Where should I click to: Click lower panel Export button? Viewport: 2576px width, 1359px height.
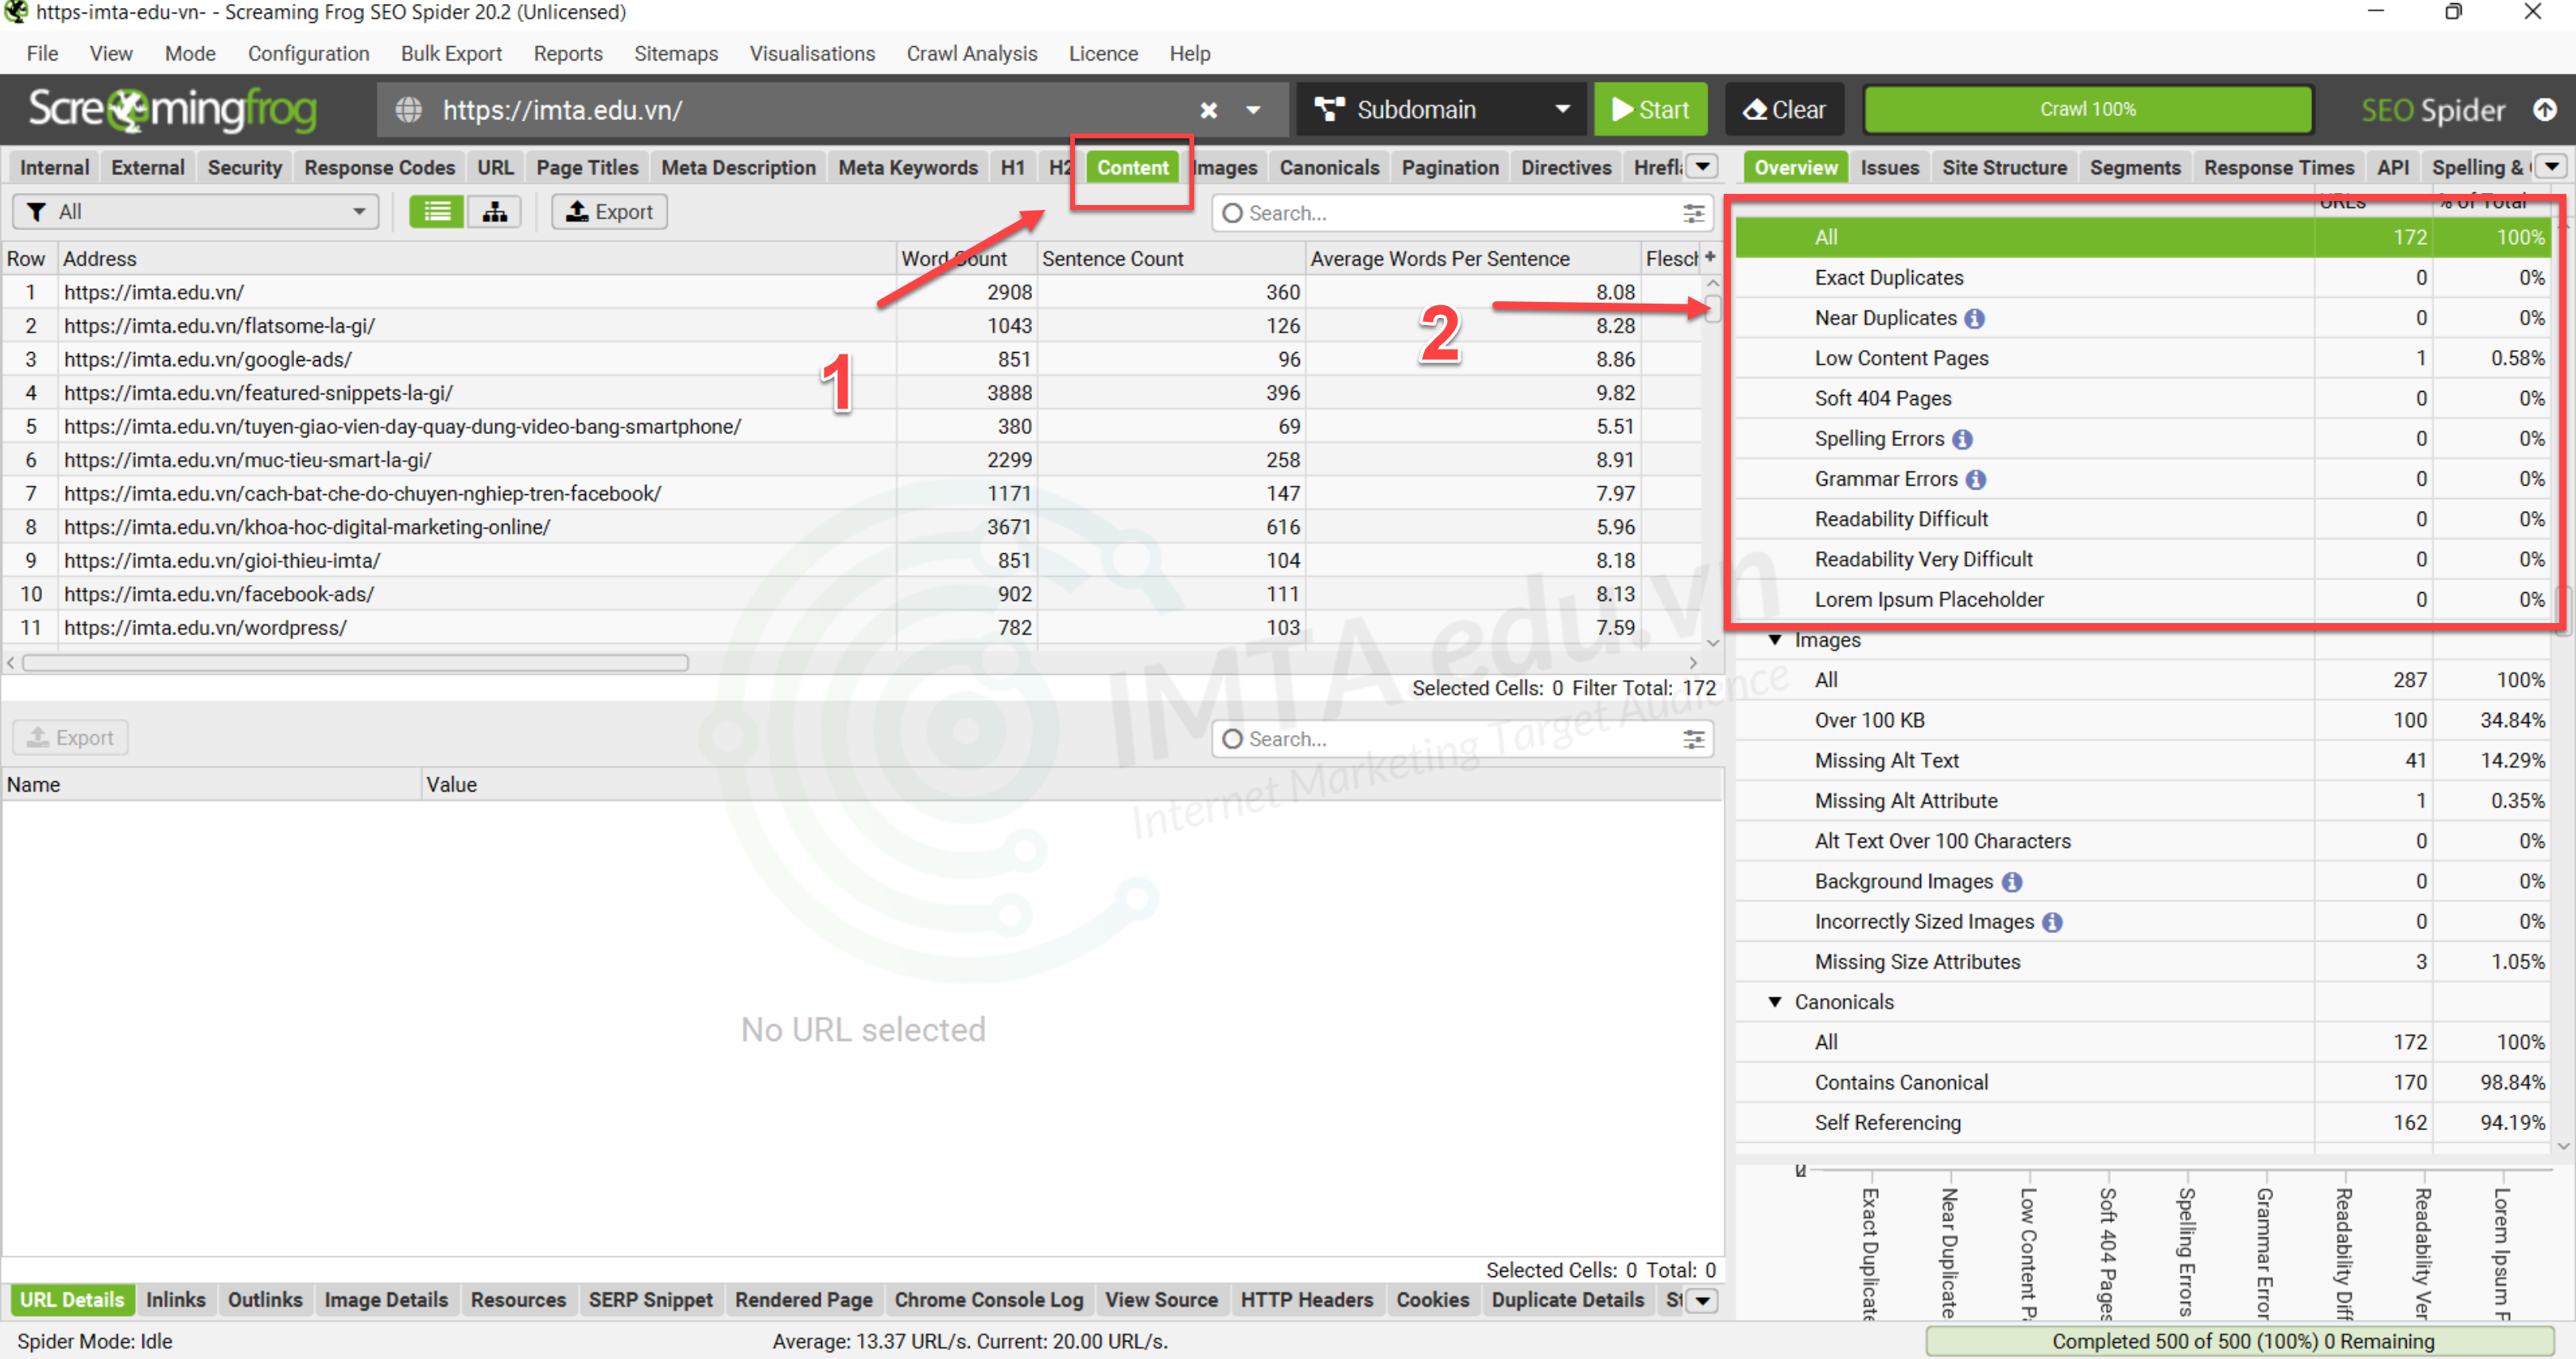[70, 738]
